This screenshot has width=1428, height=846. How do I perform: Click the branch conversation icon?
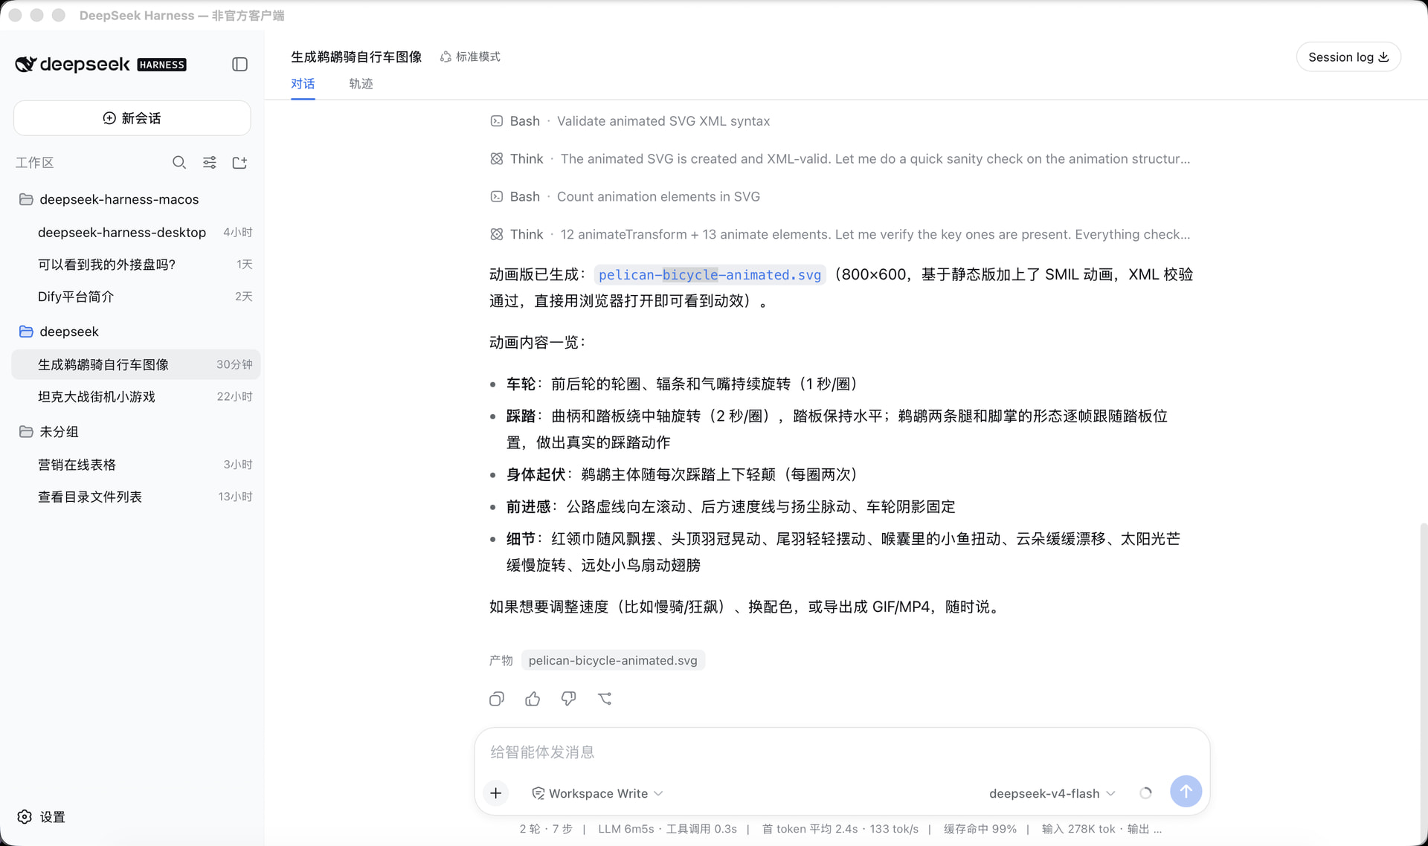coord(605,699)
